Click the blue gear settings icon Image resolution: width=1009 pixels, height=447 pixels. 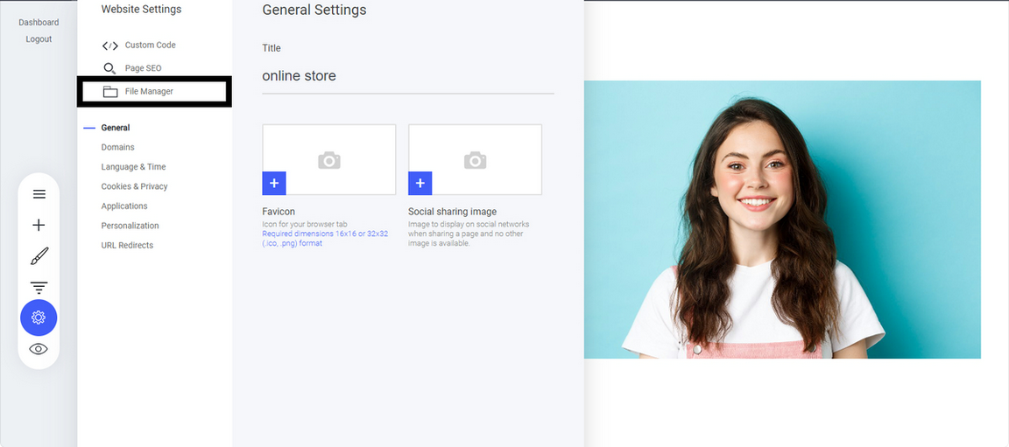(39, 318)
